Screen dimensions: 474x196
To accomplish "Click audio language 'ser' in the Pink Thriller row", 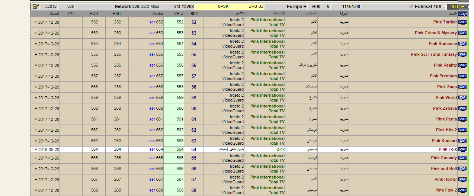I will tap(152, 22).
